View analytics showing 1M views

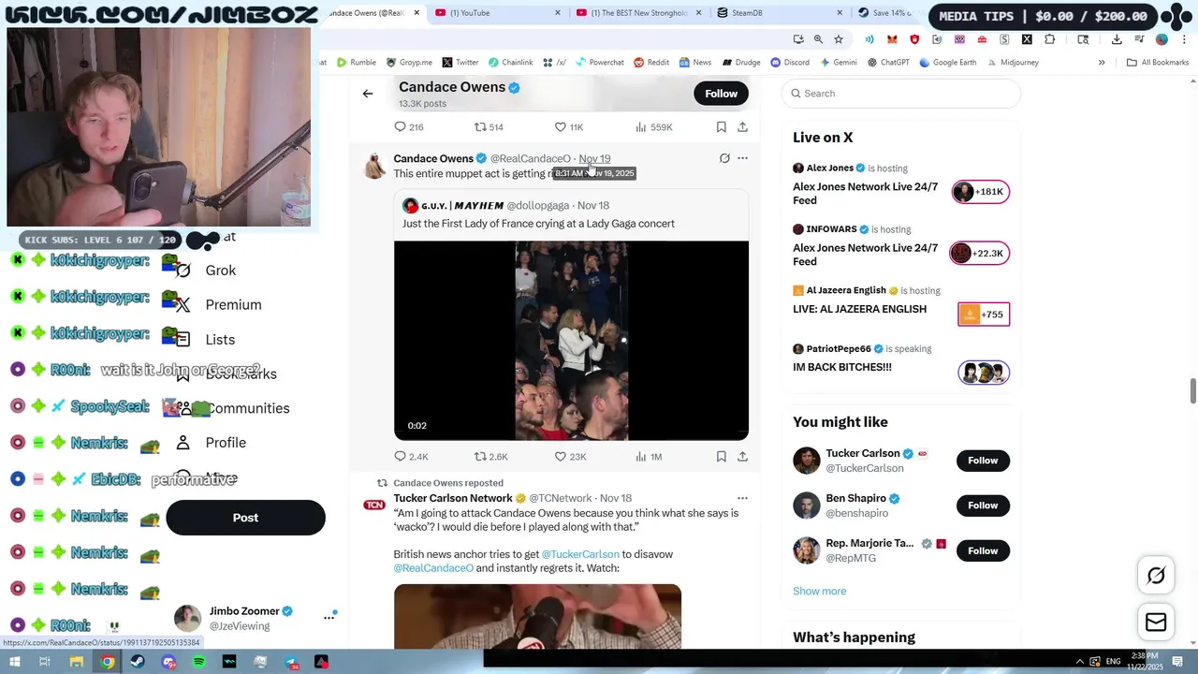tap(649, 457)
